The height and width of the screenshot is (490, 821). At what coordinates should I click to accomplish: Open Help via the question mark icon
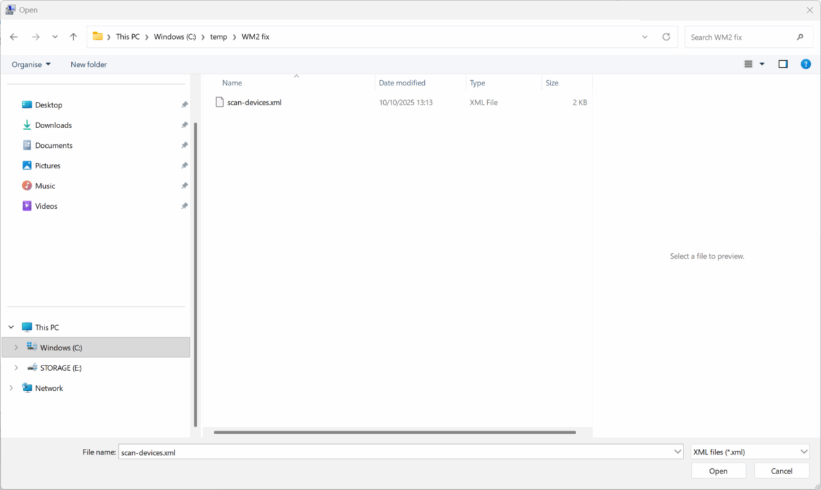click(x=805, y=64)
